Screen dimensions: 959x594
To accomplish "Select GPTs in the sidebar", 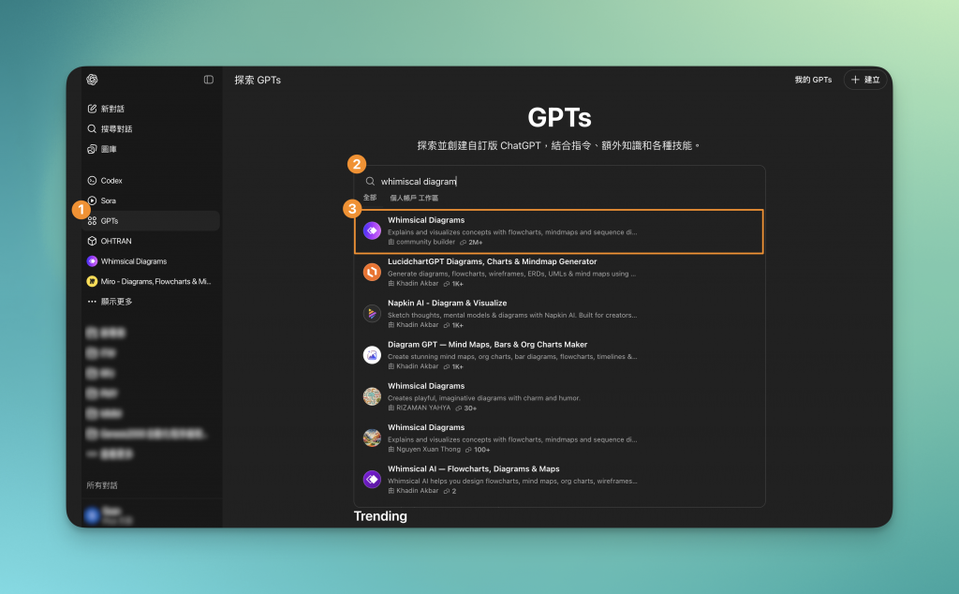I will [151, 221].
